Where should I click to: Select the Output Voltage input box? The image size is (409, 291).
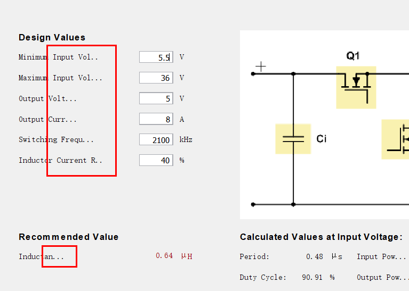pyautogui.click(x=156, y=98)
